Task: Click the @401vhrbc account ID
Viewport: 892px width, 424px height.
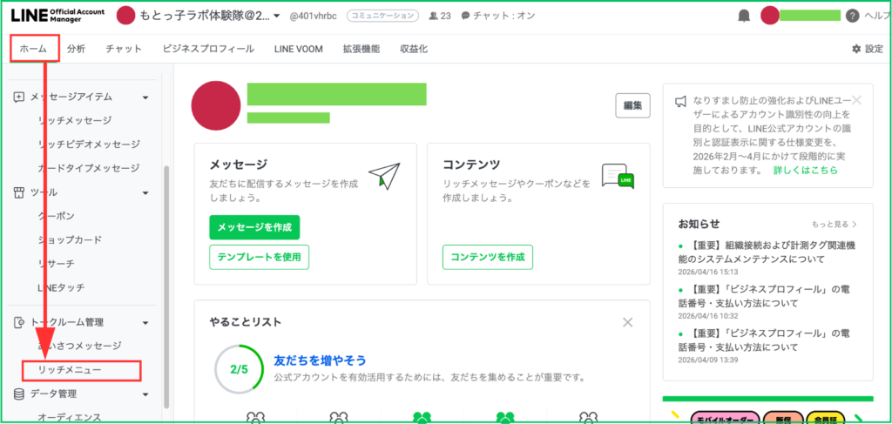Action: pos(314,16)
